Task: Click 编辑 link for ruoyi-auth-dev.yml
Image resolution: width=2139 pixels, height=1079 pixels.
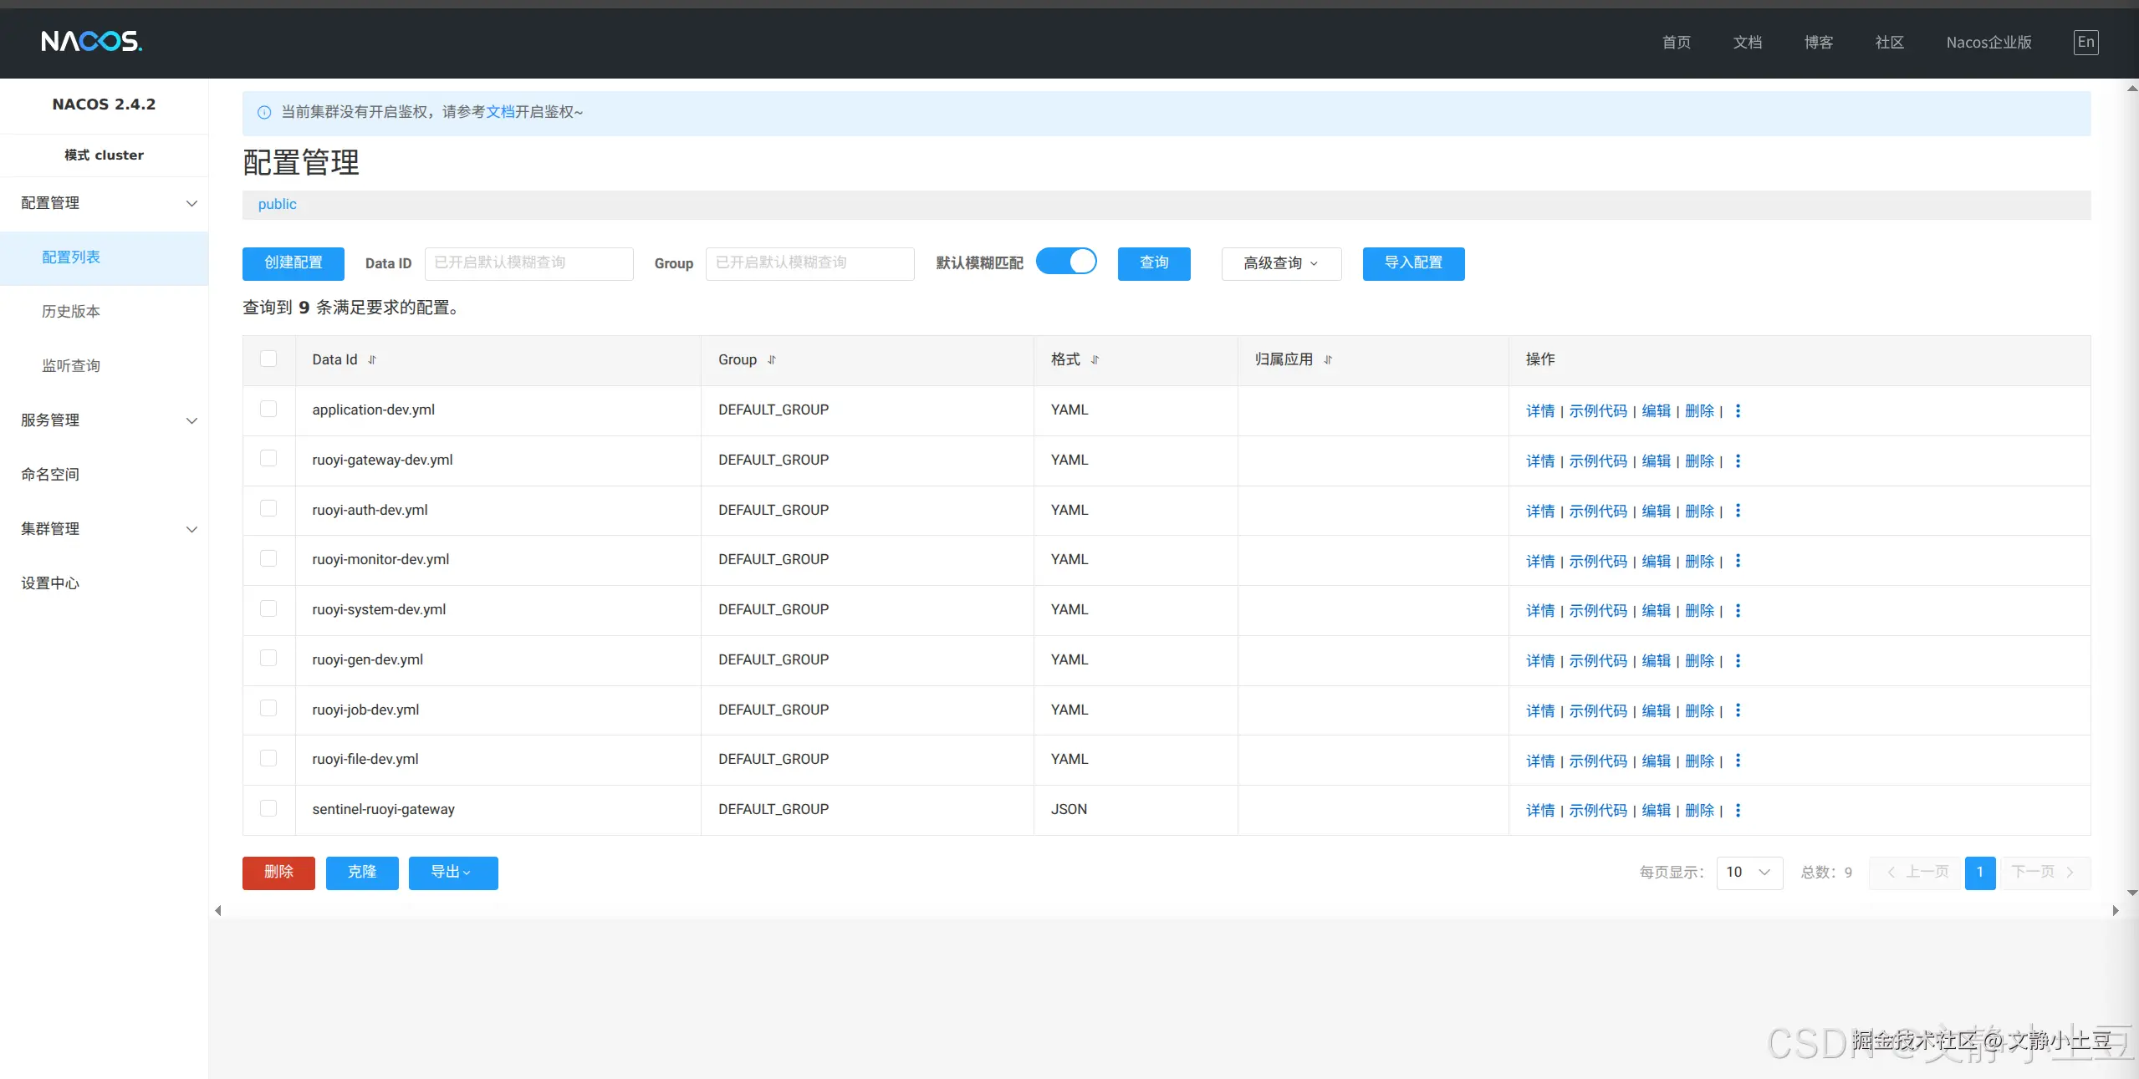Action: tap(1656, 511)
